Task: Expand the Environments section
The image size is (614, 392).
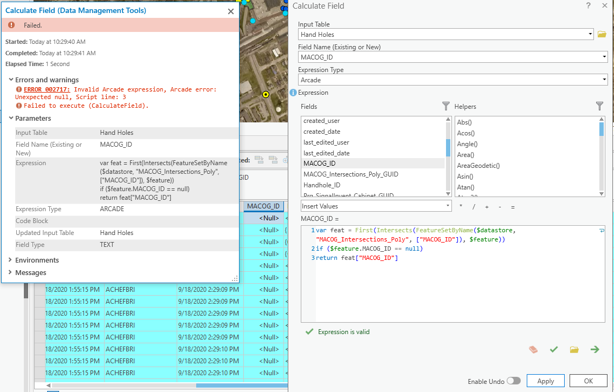Action: pyautogui.click(x=37, y=260)
